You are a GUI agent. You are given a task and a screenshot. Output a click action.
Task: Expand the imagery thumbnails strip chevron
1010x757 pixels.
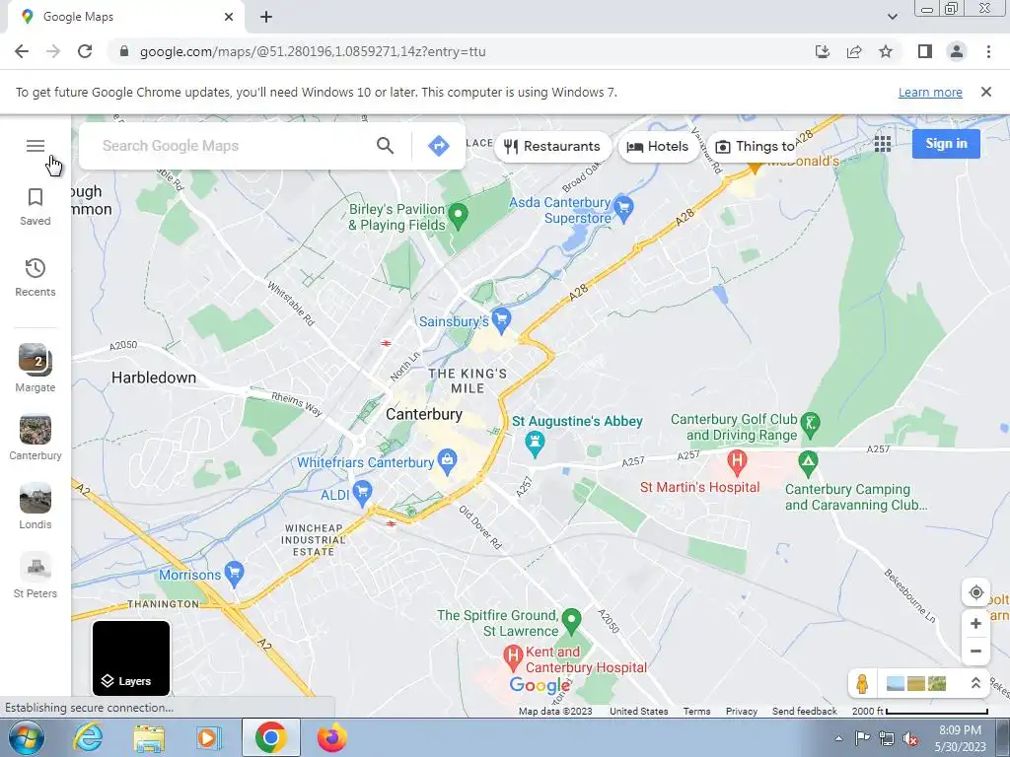pyautogui.click(x=975, y=683)
